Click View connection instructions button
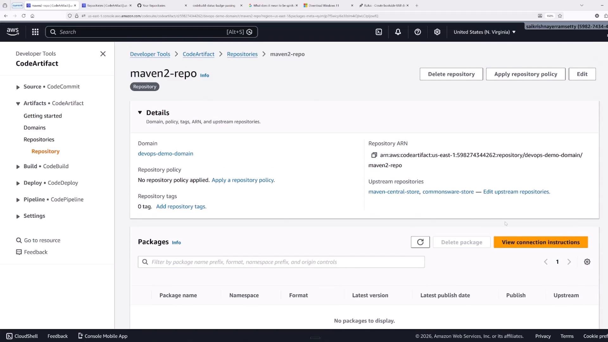 point(541,242)
